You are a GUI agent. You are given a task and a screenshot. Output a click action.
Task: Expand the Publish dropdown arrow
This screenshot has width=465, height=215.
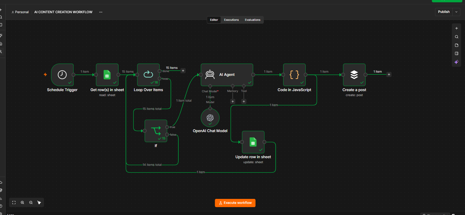pyautogui.click(x=456, y=12)
